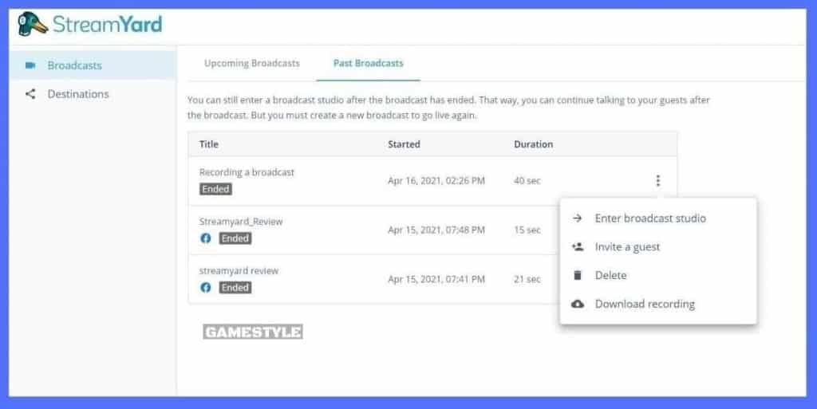Open Destinations in the left sidebar
Image resolution: width=817 pixels, height=409 pixels.
point(78,94)
